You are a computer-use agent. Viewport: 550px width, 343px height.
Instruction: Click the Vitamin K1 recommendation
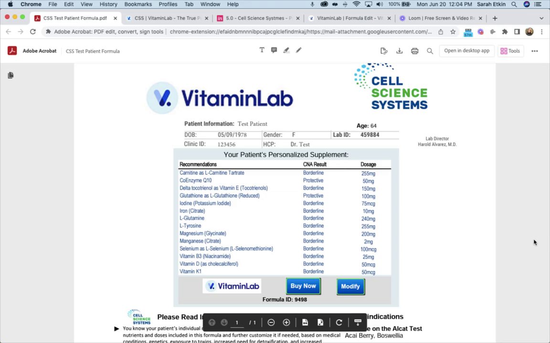pyautogui.click(x=190, y=272)
